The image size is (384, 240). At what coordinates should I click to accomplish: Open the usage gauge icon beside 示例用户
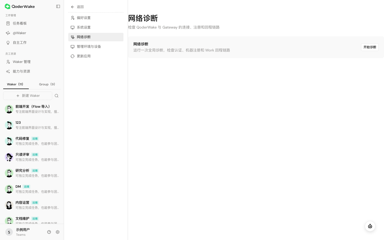click(49, 232)
